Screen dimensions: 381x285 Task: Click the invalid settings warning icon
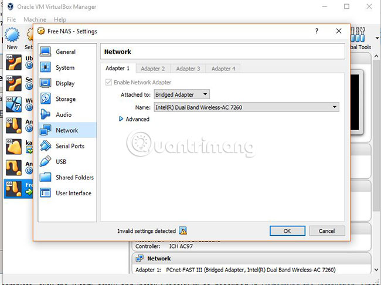[183, 230]
